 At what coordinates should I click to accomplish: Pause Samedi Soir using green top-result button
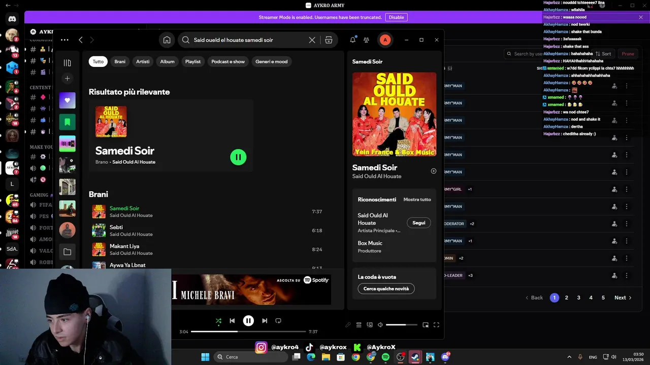pyautogui.click(x=238, y=157)
